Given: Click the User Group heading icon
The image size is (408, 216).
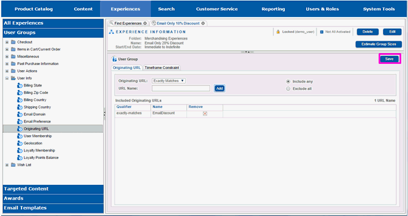Looking at the screenshot, I should (114, 59).
